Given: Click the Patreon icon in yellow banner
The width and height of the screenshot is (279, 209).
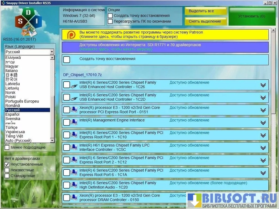Looking at the screenshot, I should [71, 34].
